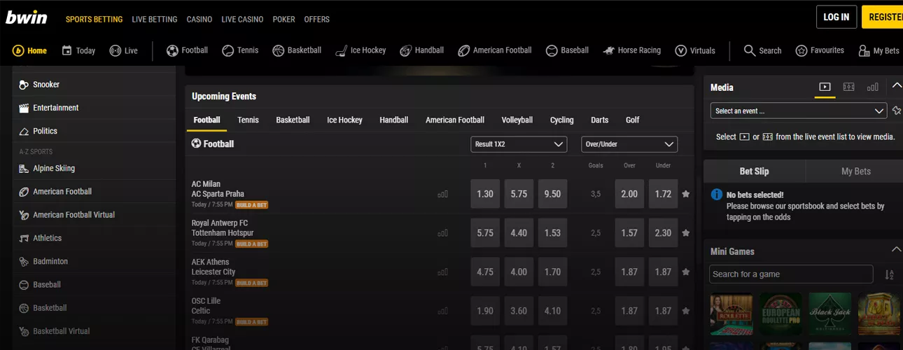
Task: Open stats icon for AC Milan match
Action: click(442, 194)
